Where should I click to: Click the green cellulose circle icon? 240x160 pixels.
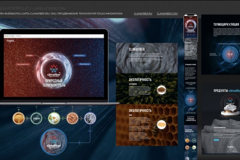(x=54, y=118)
